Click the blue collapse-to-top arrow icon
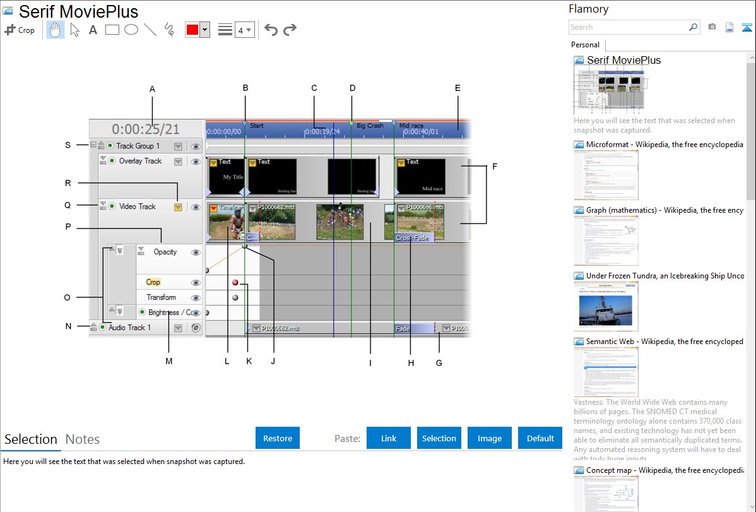This screenshot has height=512, width=756. click(747, 27)
